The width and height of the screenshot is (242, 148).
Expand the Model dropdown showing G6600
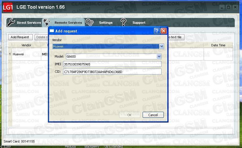[159, 56]
